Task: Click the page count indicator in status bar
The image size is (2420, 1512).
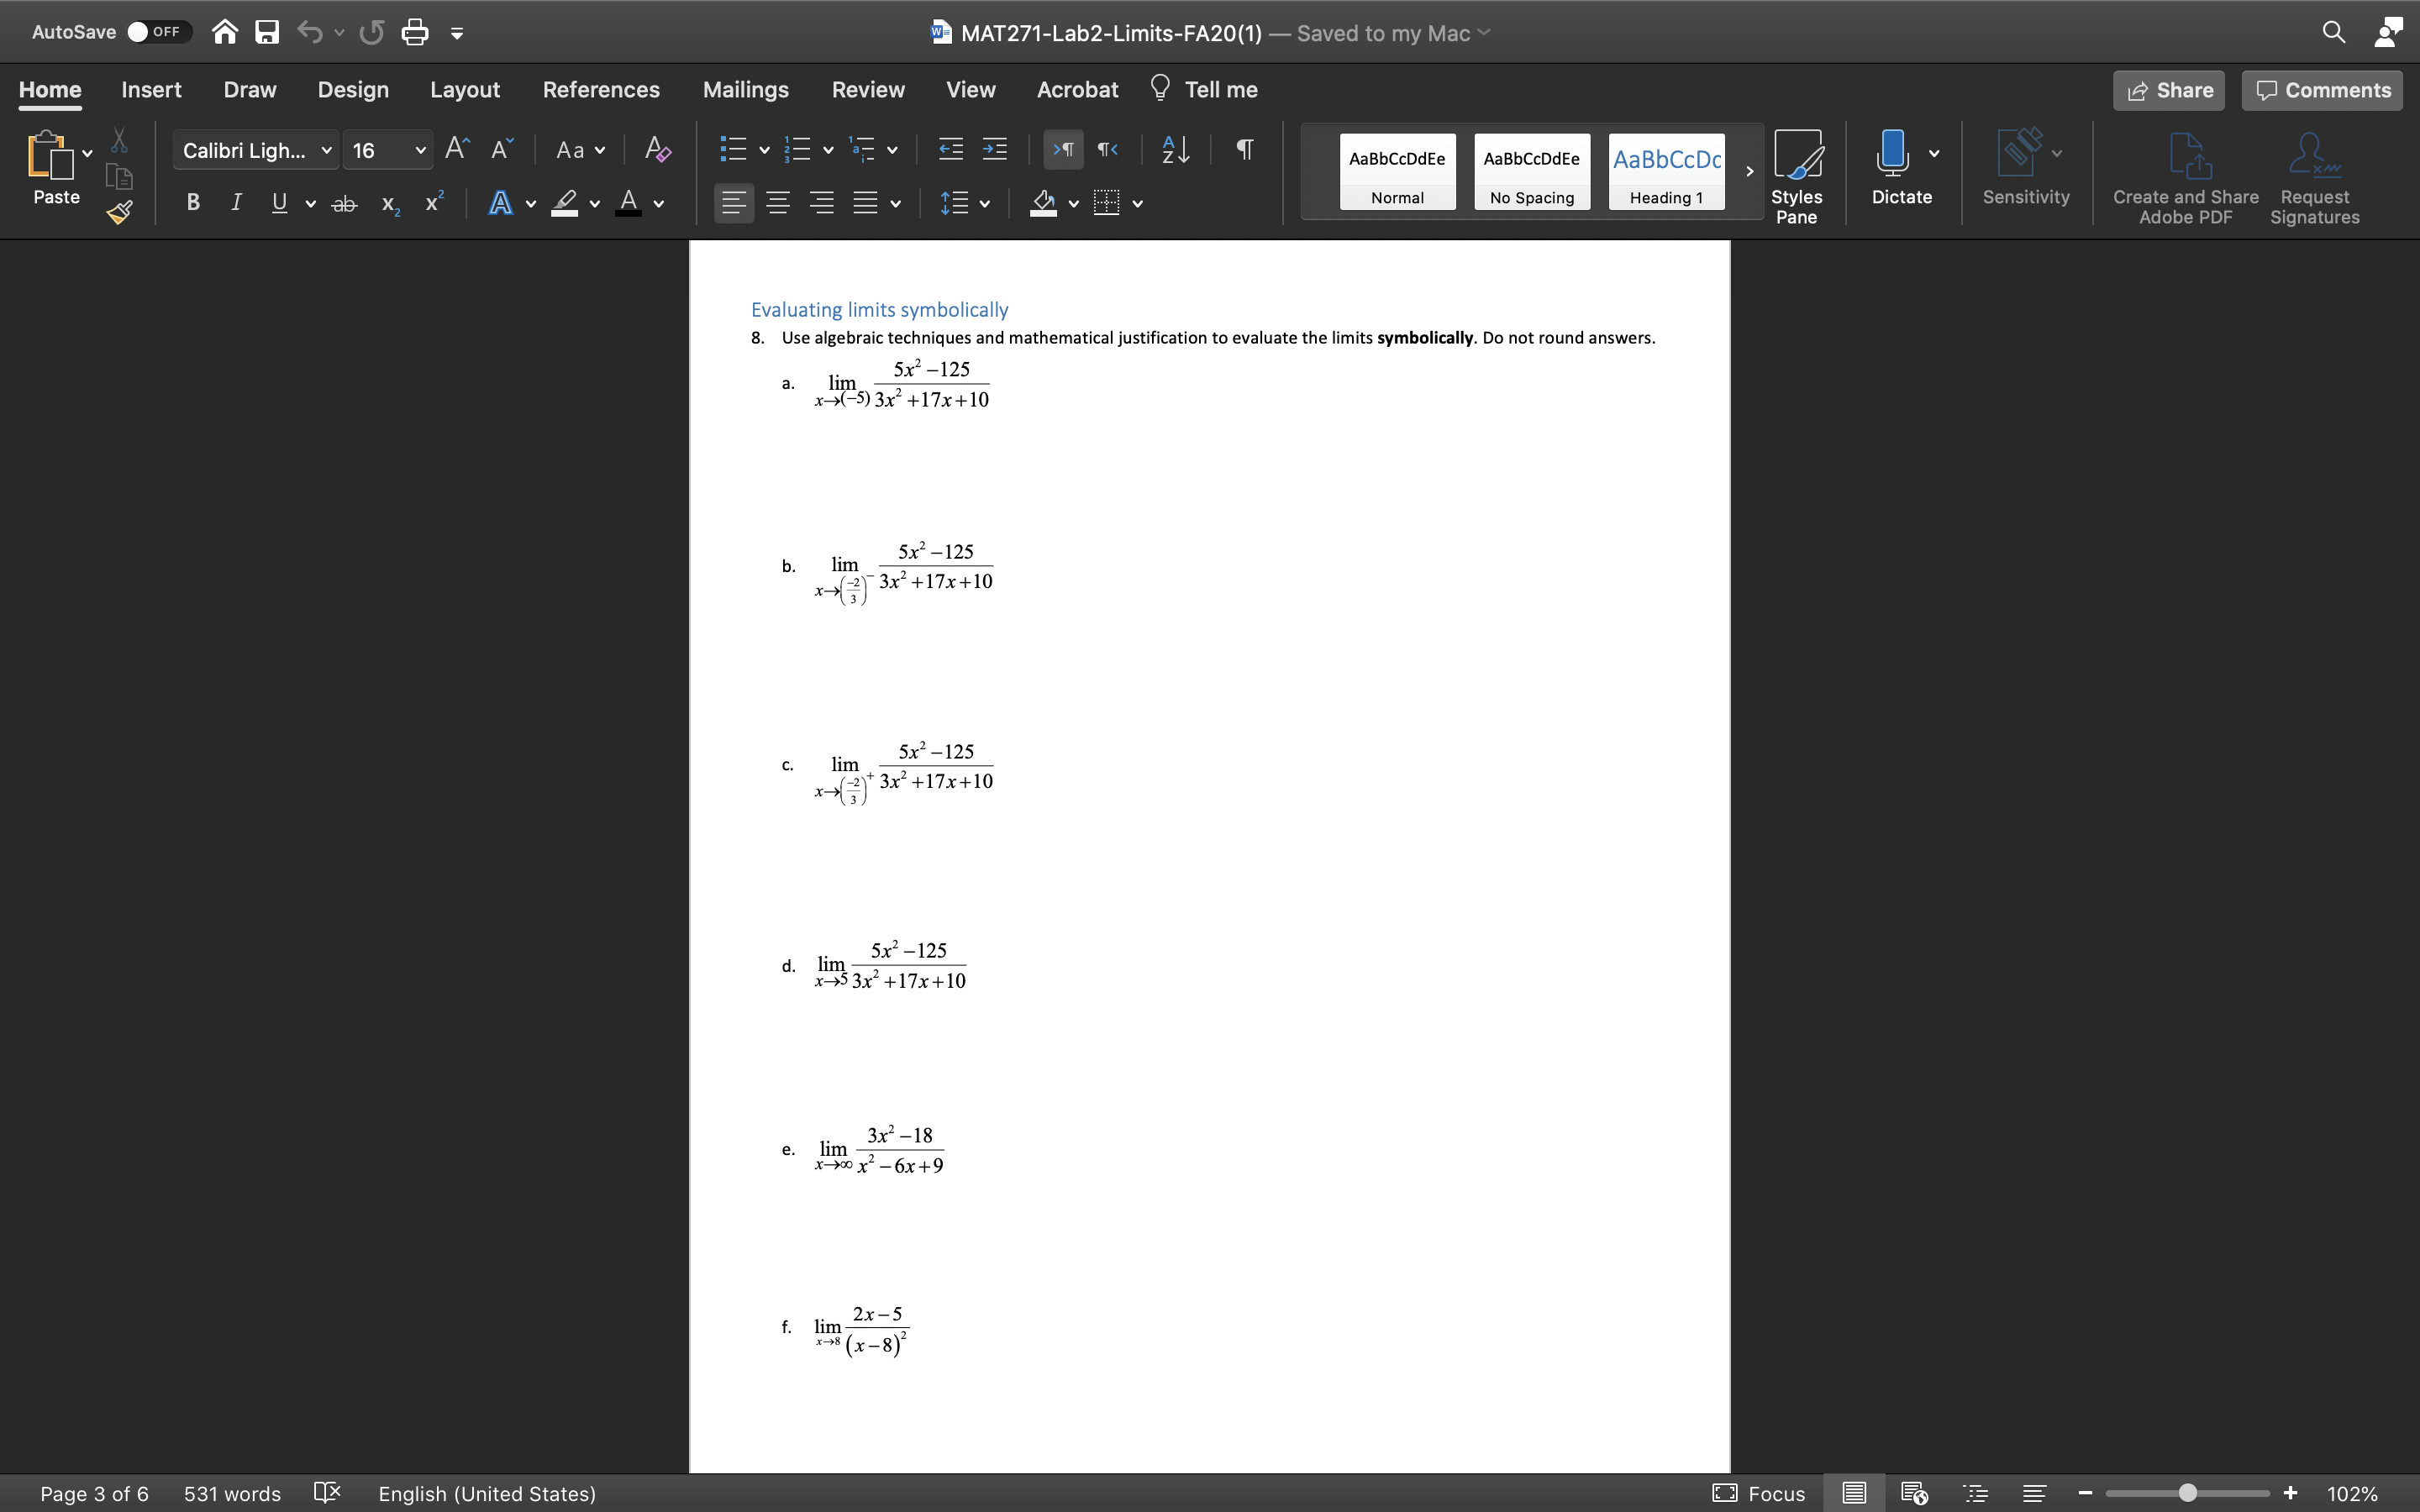Action: 96,1493
